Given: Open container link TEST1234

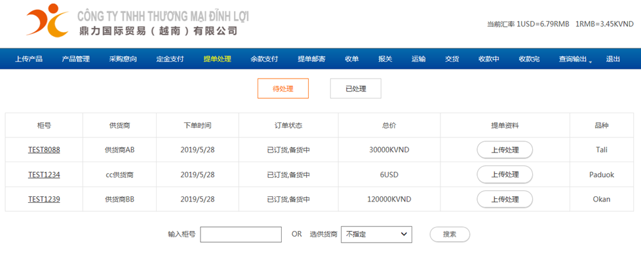Looking at the screenshot, I should click(44, 175).
